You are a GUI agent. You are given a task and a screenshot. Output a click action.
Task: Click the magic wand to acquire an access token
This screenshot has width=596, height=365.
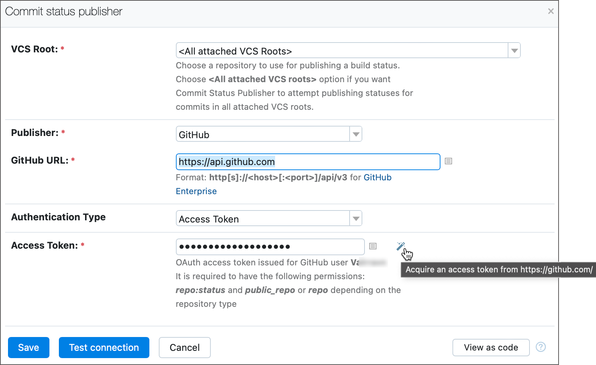point(401,246)
